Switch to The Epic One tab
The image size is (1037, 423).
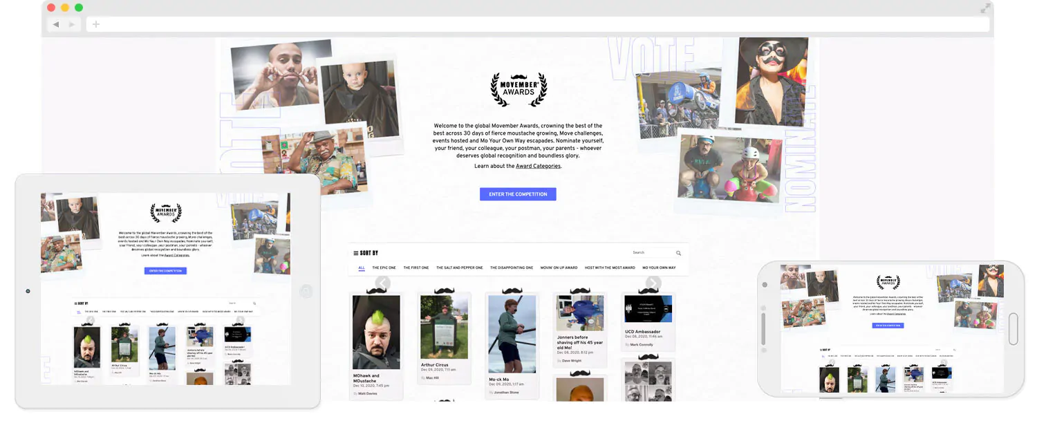point(384,267)
